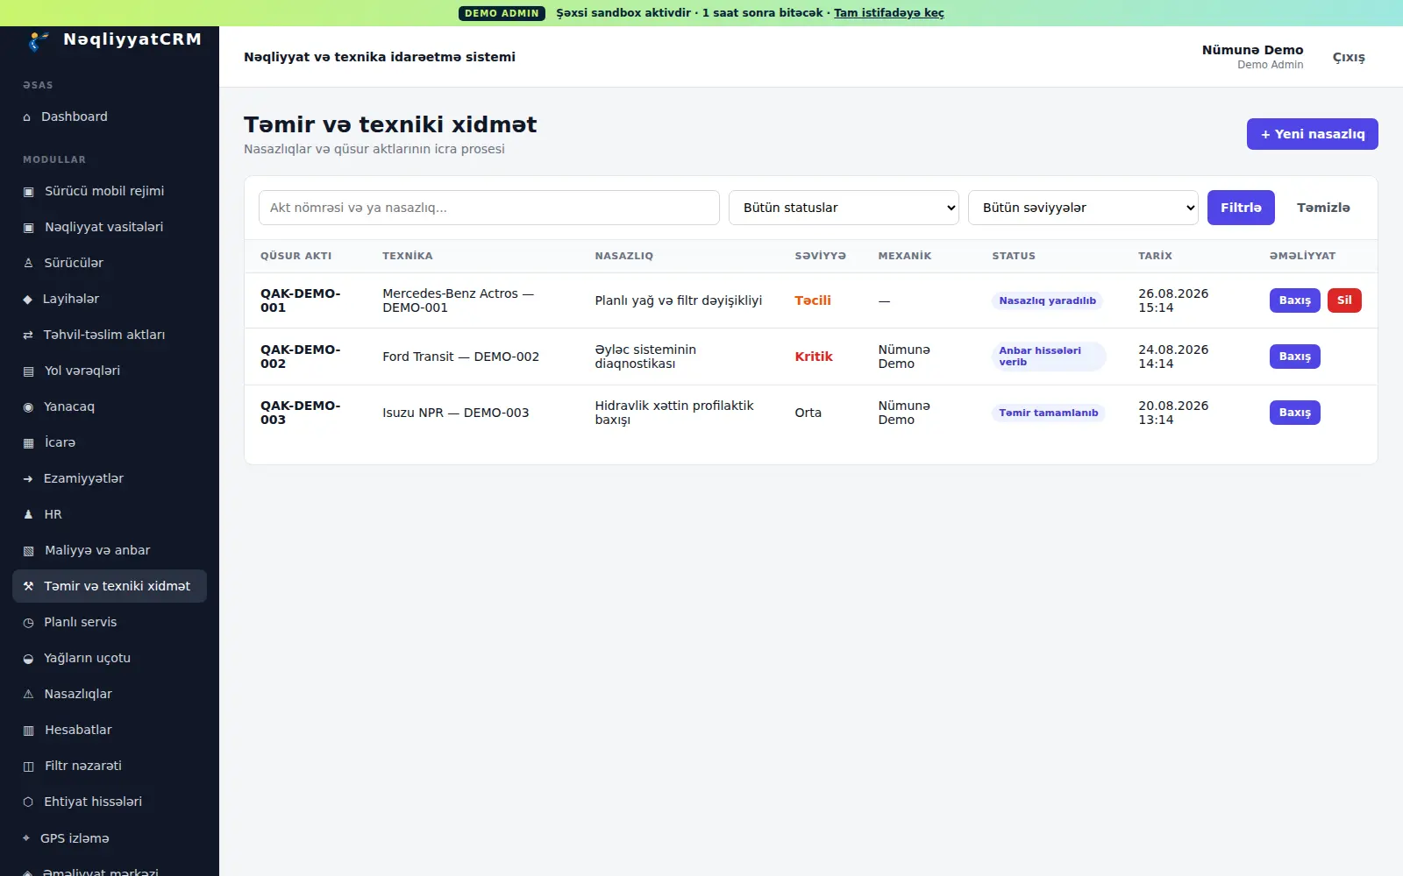This screenshot has height=876, width=1403.
Task: Click the Yağların uçotu icon
Action: [x=28, y=659]
